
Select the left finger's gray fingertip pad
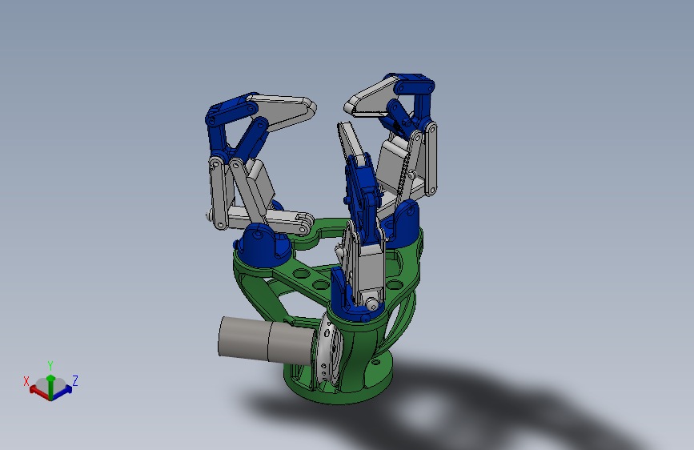286,110
